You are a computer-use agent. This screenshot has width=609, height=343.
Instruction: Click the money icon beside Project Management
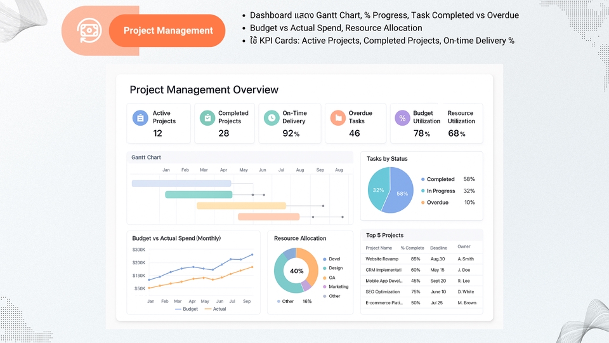coord(87,30)
